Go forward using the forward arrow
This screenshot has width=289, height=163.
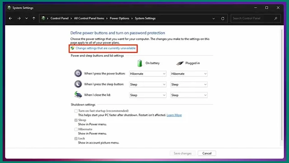(x=19, y=18)
